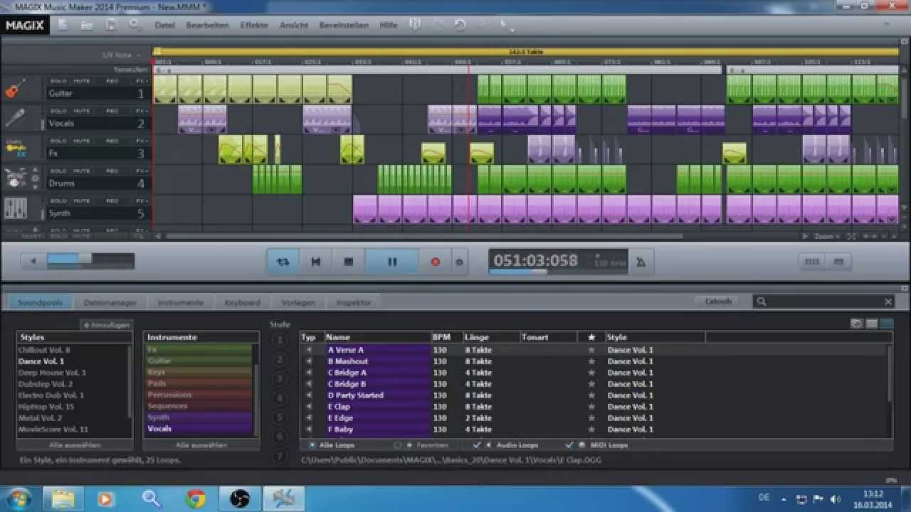Open the FX dropdown on Fx track
Viewport: 911px width, 512px height.
(141, 141)
